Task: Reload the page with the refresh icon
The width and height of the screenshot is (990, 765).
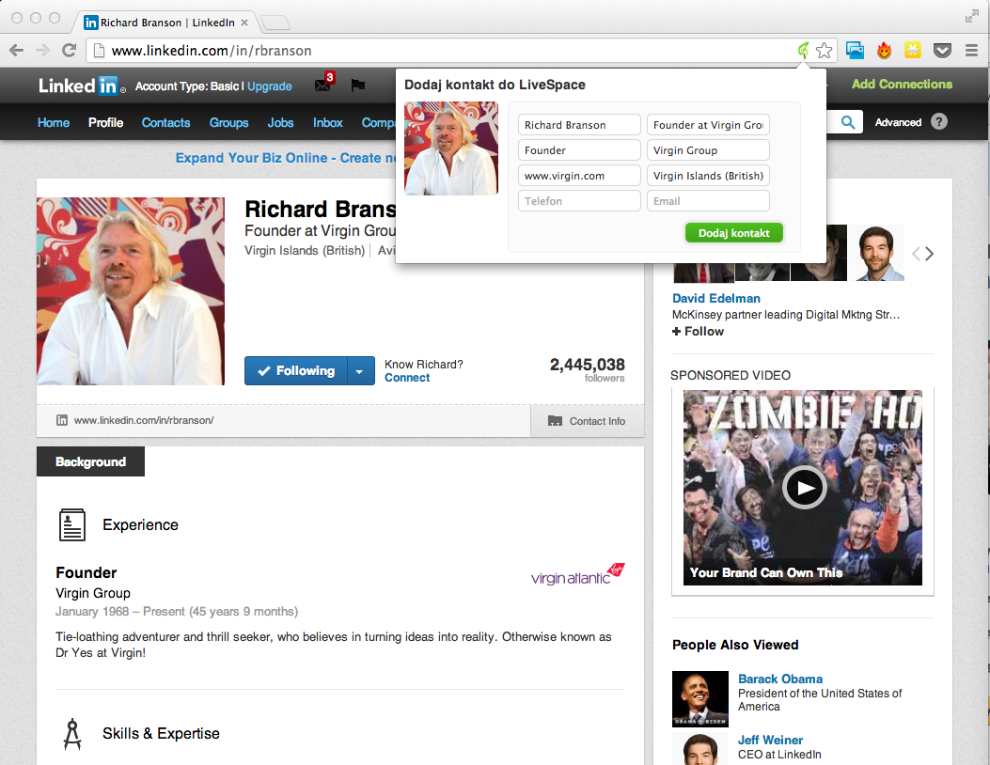Action: [x=69, y=51]
